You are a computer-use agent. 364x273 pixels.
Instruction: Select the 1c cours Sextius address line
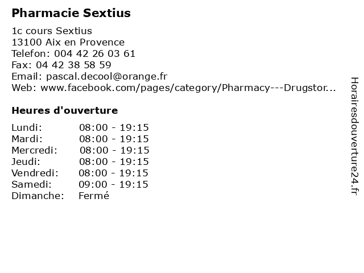click(x=52, y=31)
